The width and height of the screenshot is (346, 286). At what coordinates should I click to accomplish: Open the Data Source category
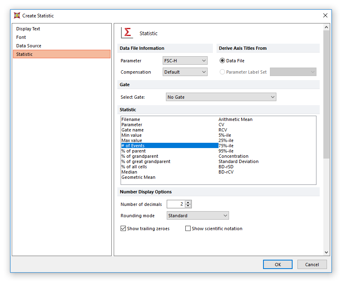29,46
